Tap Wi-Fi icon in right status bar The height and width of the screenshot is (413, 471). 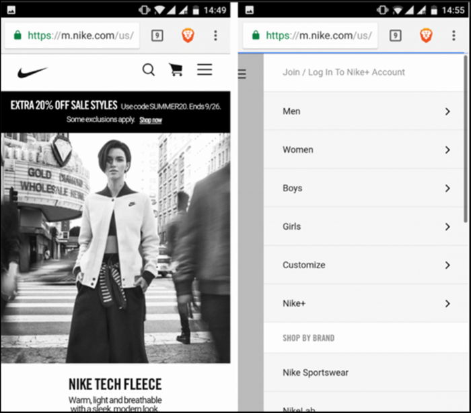point(398,10)
